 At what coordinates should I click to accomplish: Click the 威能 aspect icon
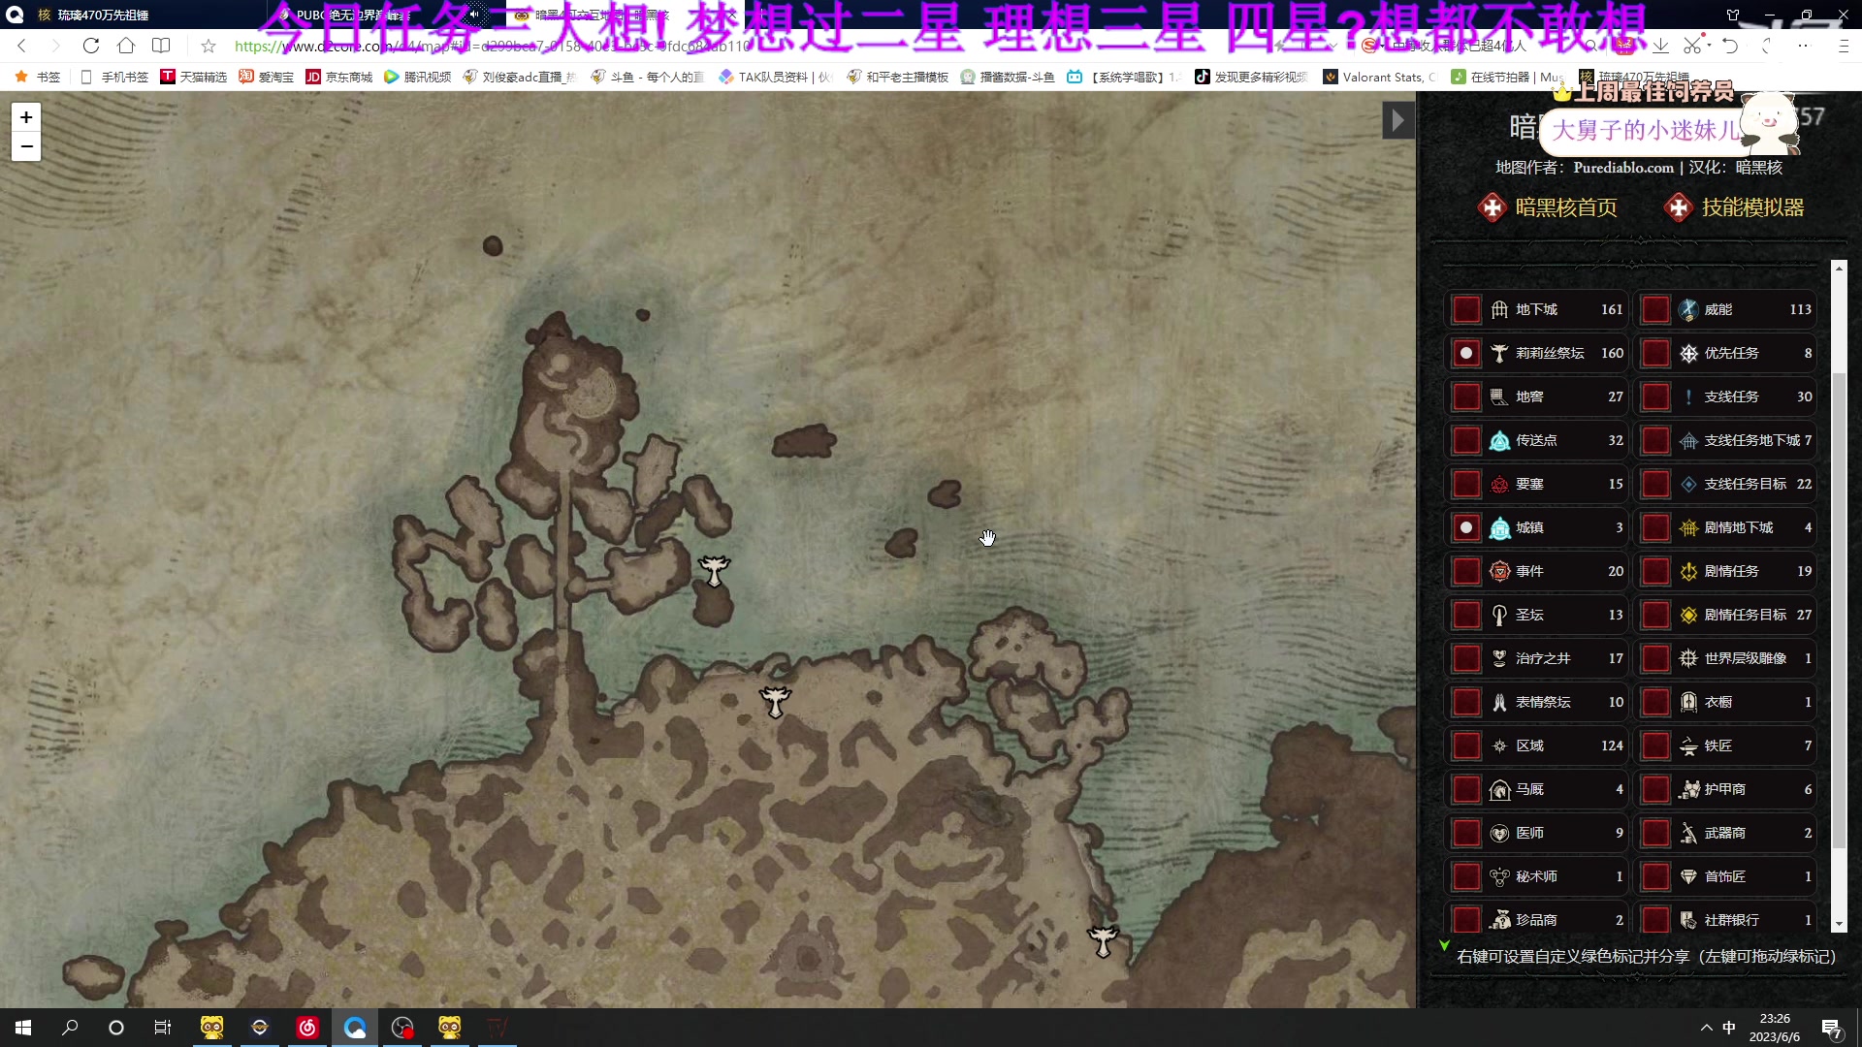point(1688,310)
